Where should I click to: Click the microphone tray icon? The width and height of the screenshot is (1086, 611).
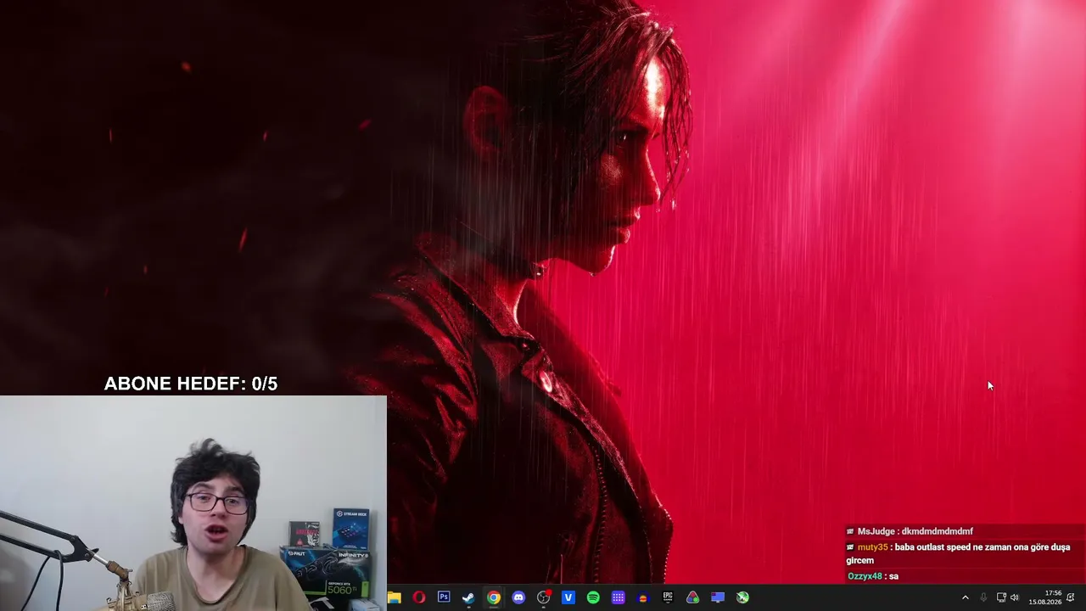[x=983, y=597]
